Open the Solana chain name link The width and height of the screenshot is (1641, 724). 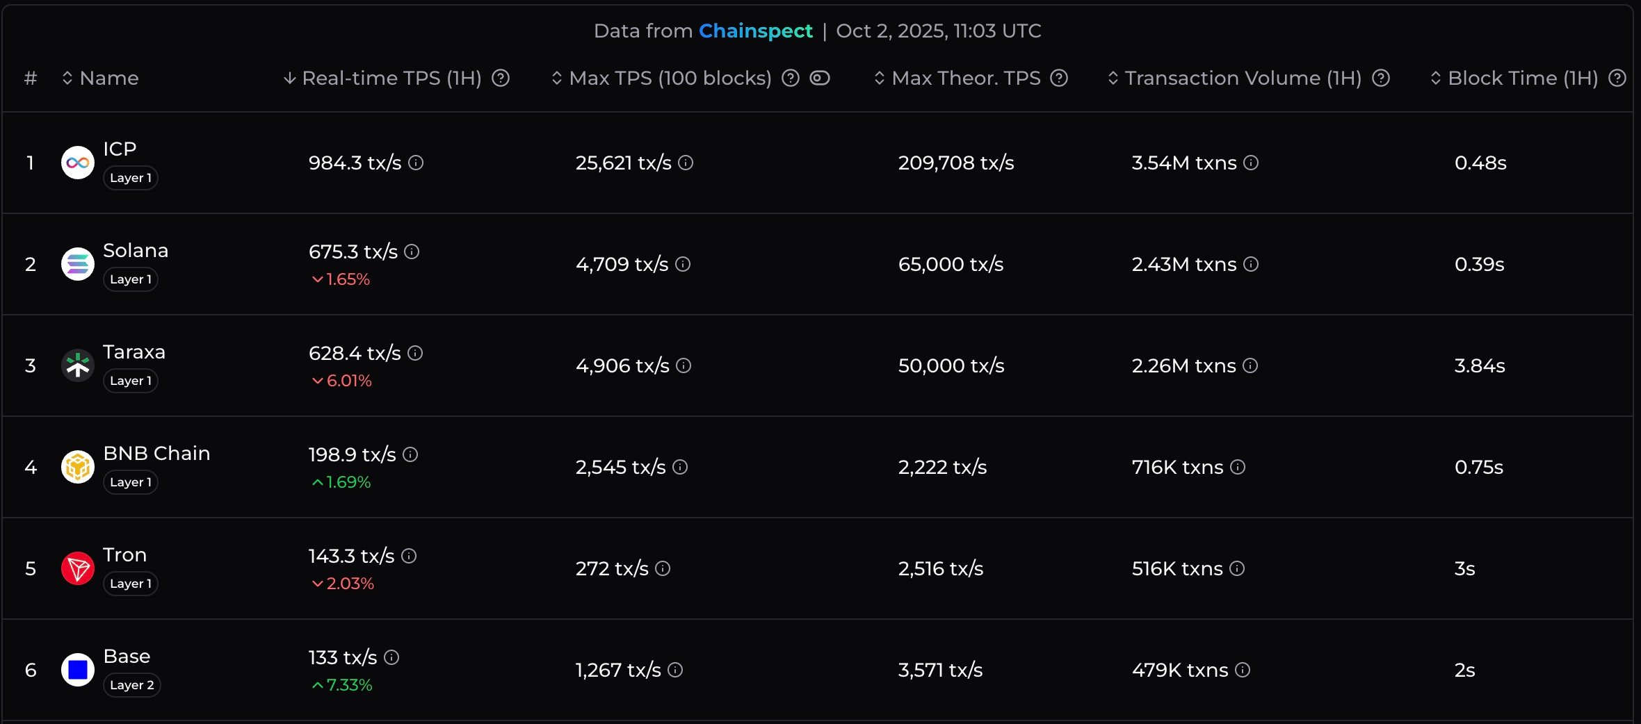[x=136, y=250]
